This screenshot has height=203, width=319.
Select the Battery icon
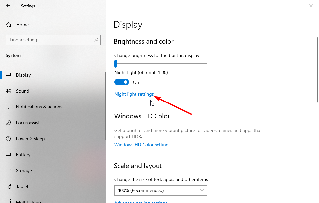[x=8, y=154]
